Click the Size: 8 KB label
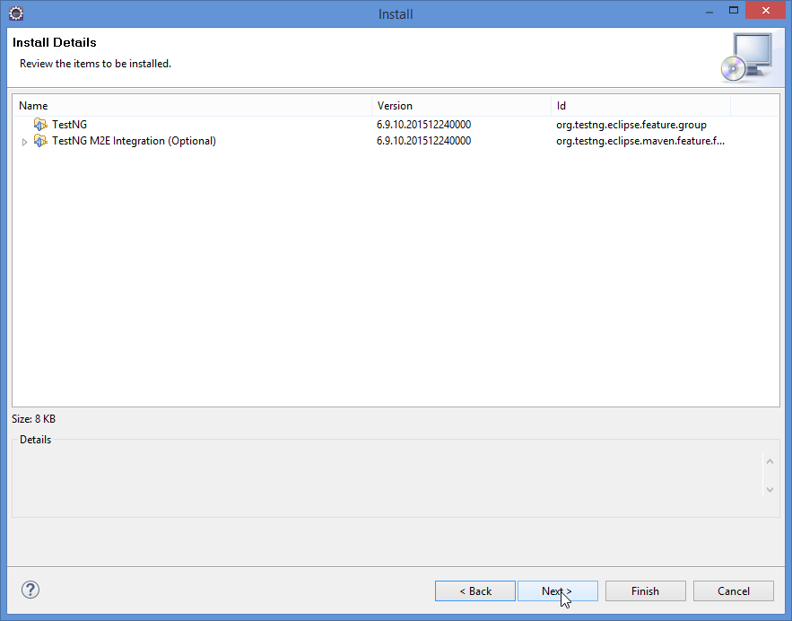This screenshot has height=621, width=792. [34, 419]
